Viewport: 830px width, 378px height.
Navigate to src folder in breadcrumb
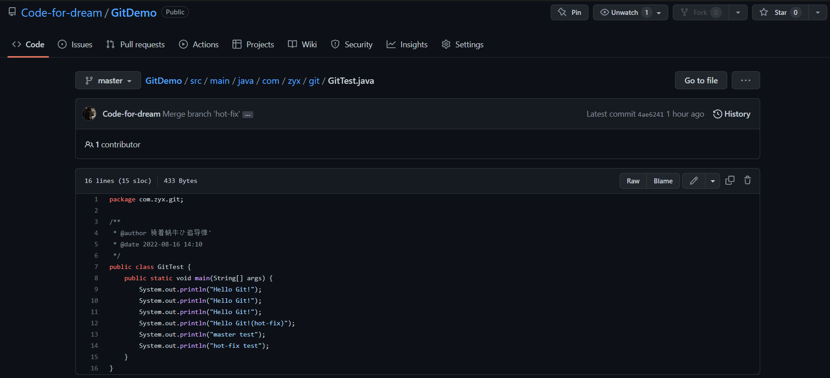click(x=196, y=81)
